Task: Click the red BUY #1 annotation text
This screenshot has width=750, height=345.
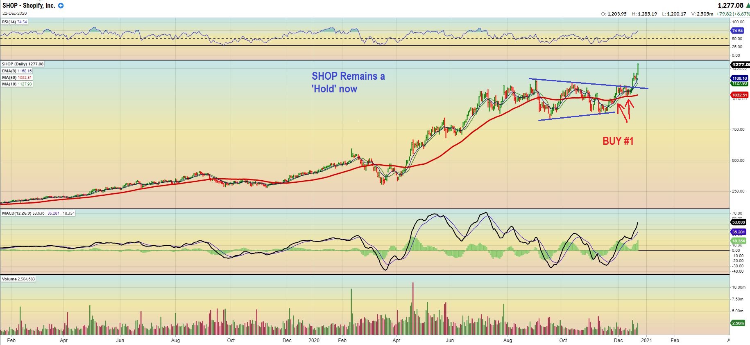Action: 618,141
